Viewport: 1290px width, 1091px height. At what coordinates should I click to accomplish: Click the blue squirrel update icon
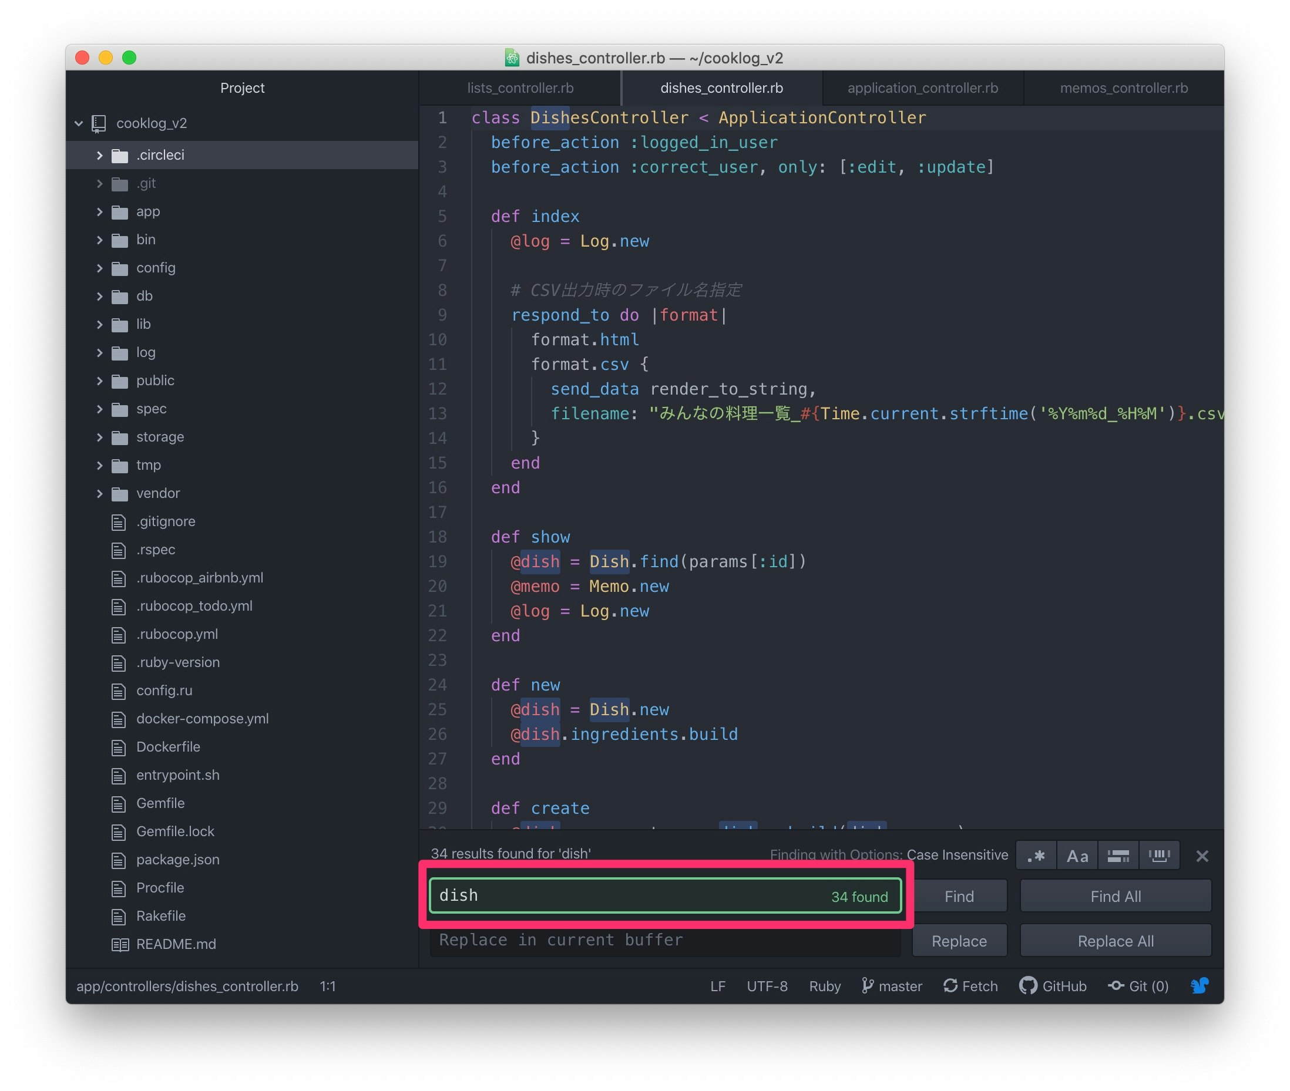(x=1199, y=985)
